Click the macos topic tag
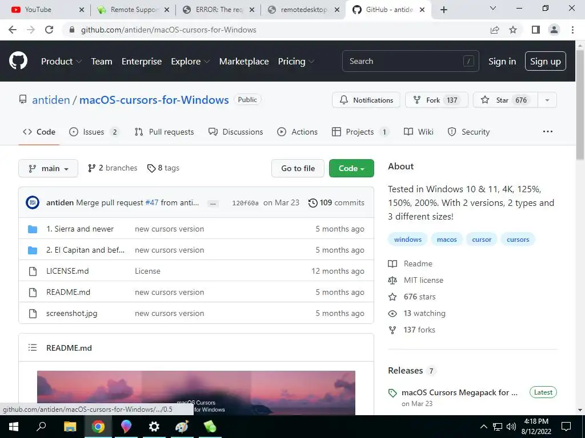 pyautogui.click(x=447, y=240)
